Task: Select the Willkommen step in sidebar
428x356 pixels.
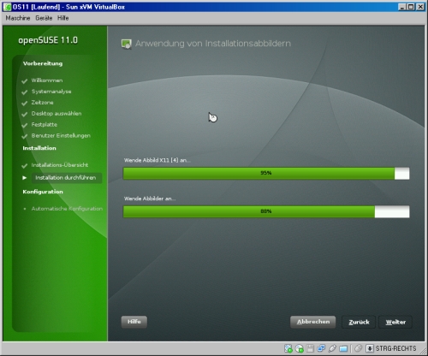Action: (47, 80)
